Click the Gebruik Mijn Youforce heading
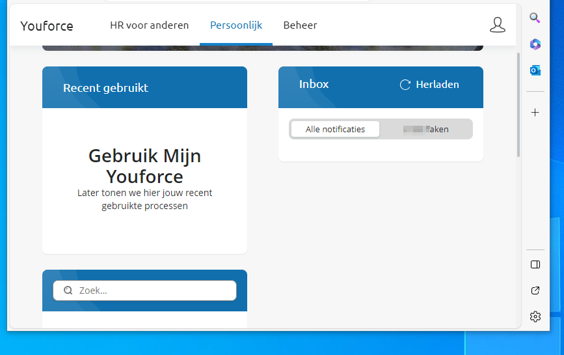 [x=144, y=166]
